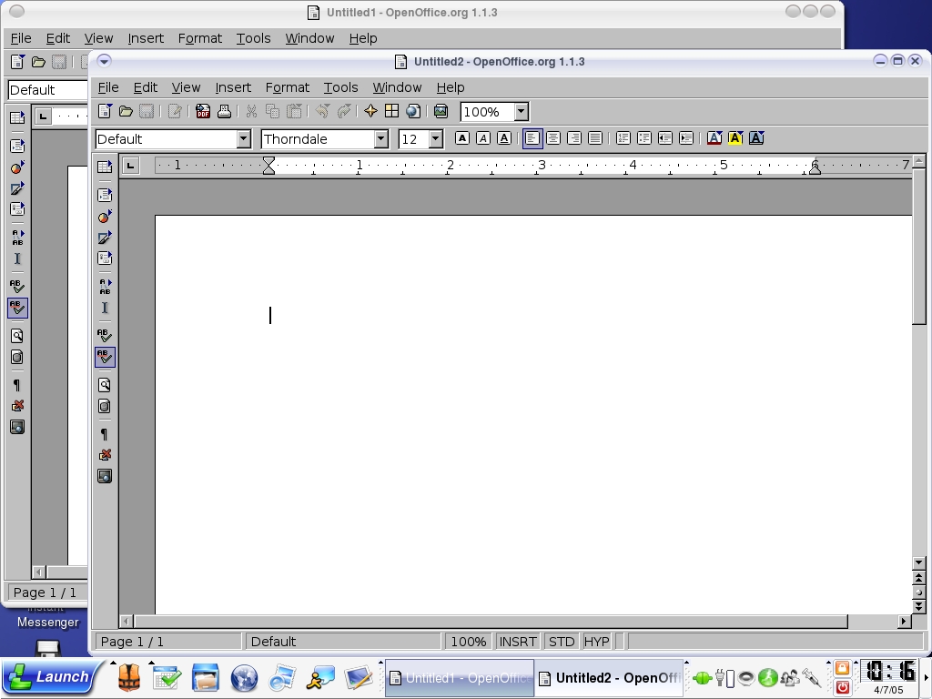Click the Font Color icon
The image size is (932, 699).
pos(714,138)
